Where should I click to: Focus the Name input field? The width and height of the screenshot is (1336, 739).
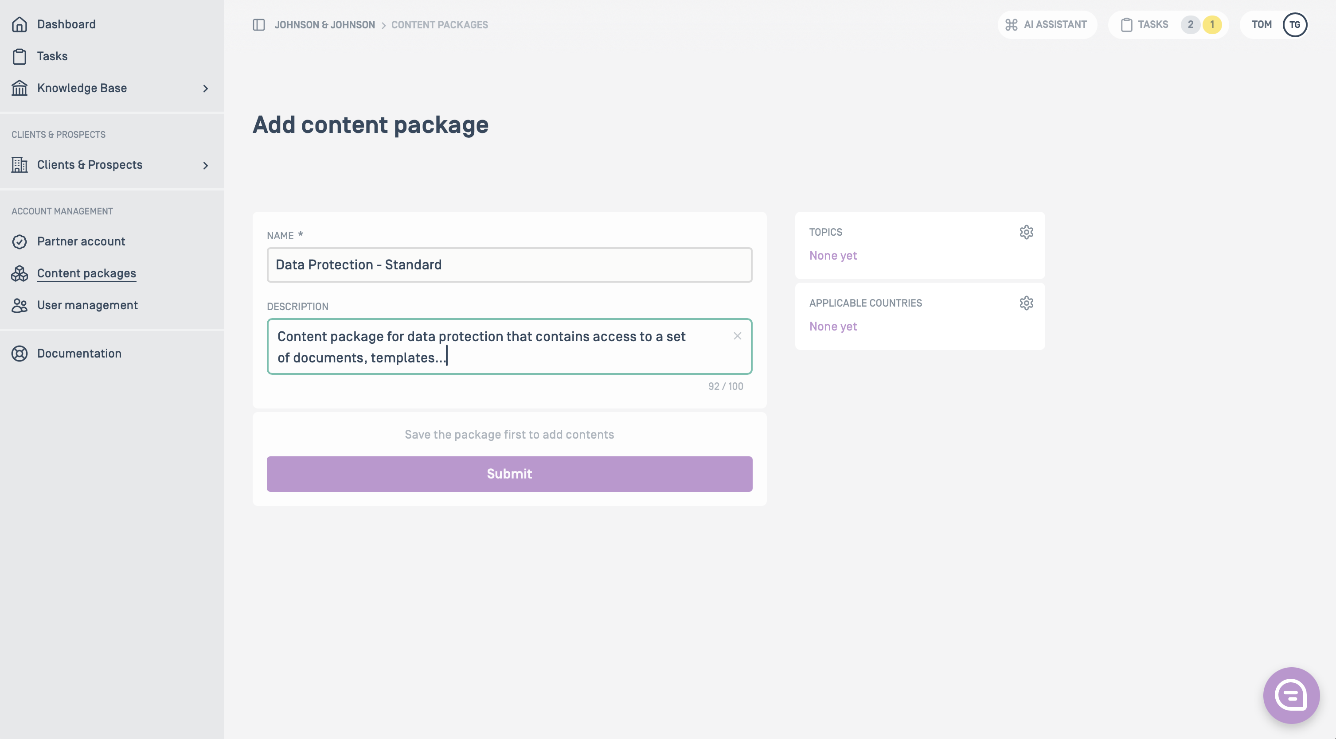pos(509,265)
